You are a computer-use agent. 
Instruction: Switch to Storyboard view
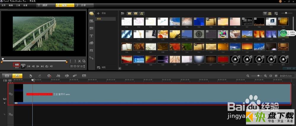[x=7, y=76]
